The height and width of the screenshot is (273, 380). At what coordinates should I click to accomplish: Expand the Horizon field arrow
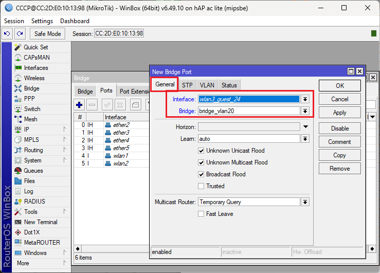(x=305, y=126)
